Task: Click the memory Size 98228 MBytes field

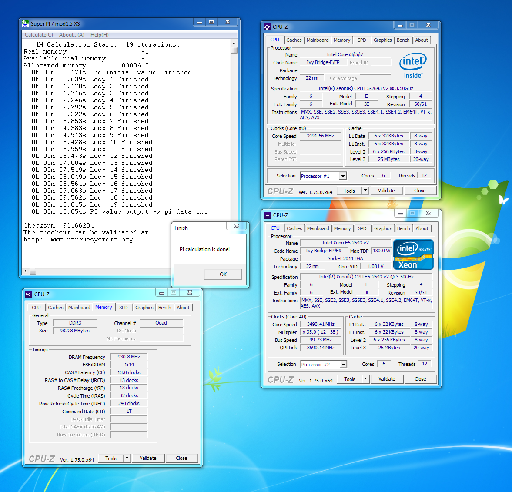Action: [74, 331]
